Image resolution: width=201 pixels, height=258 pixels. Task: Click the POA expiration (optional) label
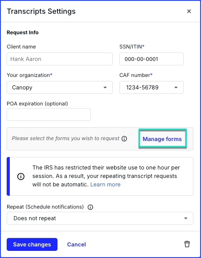pos(37,104)
